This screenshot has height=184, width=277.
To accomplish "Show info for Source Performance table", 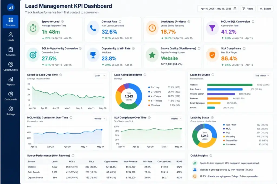I will pos(73,155).
